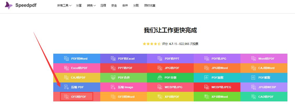Open the 分割 navigation item
This screenshot has width=295, height=104.
click(x=136, y=6)
